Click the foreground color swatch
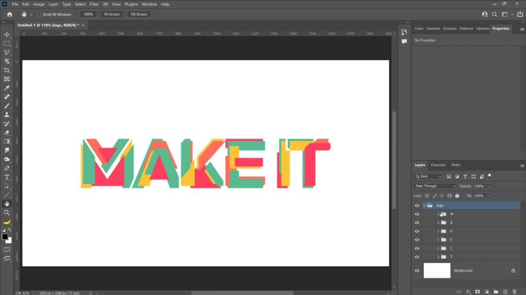Viewport: 526px width, 295px height. (x=5, y=237)
